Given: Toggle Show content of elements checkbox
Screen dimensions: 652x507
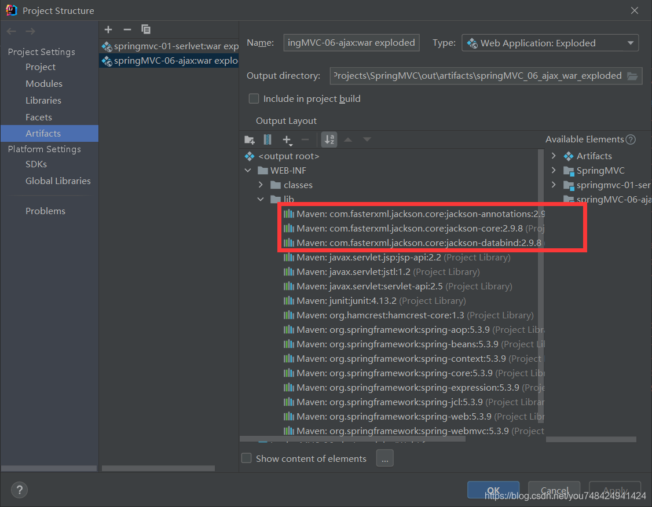Looking at the screenshot, I should coord(247,458).
